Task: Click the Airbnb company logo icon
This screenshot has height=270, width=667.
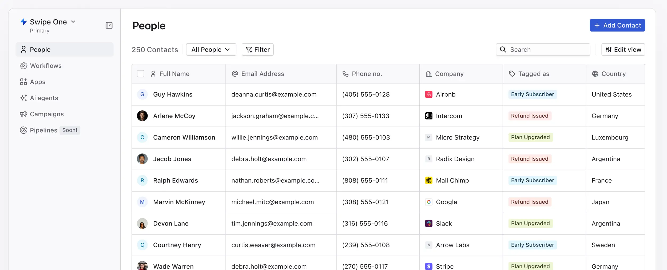Action: click(x=428, y=94)
